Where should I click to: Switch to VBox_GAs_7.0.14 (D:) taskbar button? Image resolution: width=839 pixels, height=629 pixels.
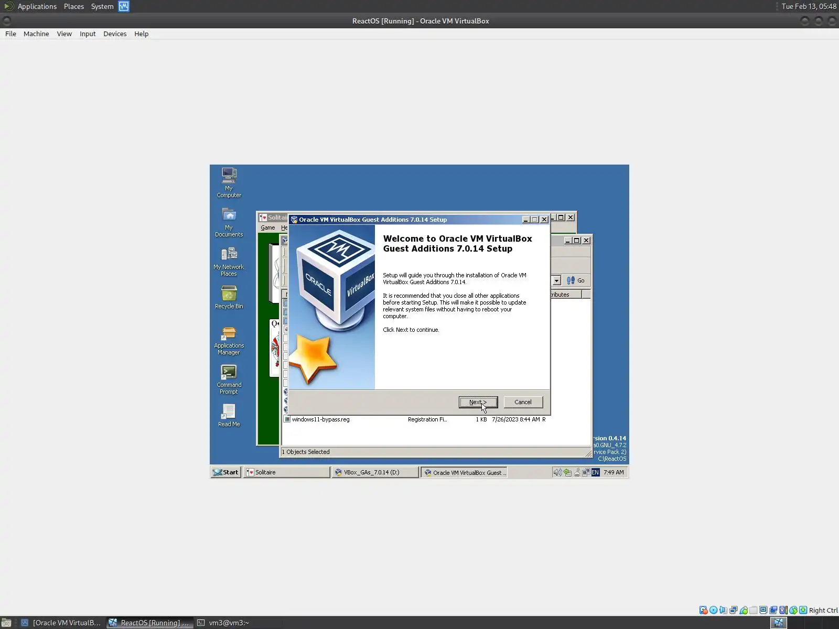pyautogui.click(x=375, y=472)
